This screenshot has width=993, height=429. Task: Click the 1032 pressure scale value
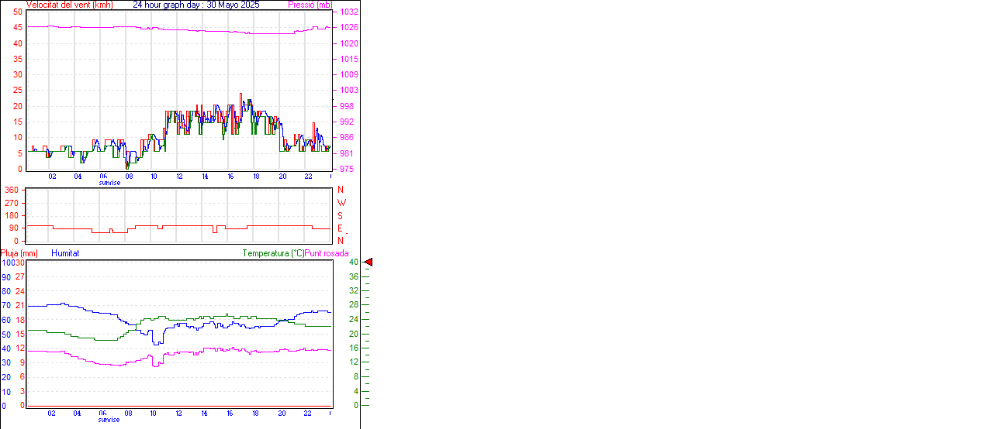348,12
